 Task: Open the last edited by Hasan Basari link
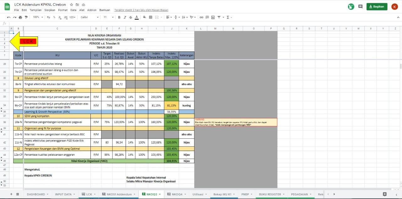click(141, 10)
